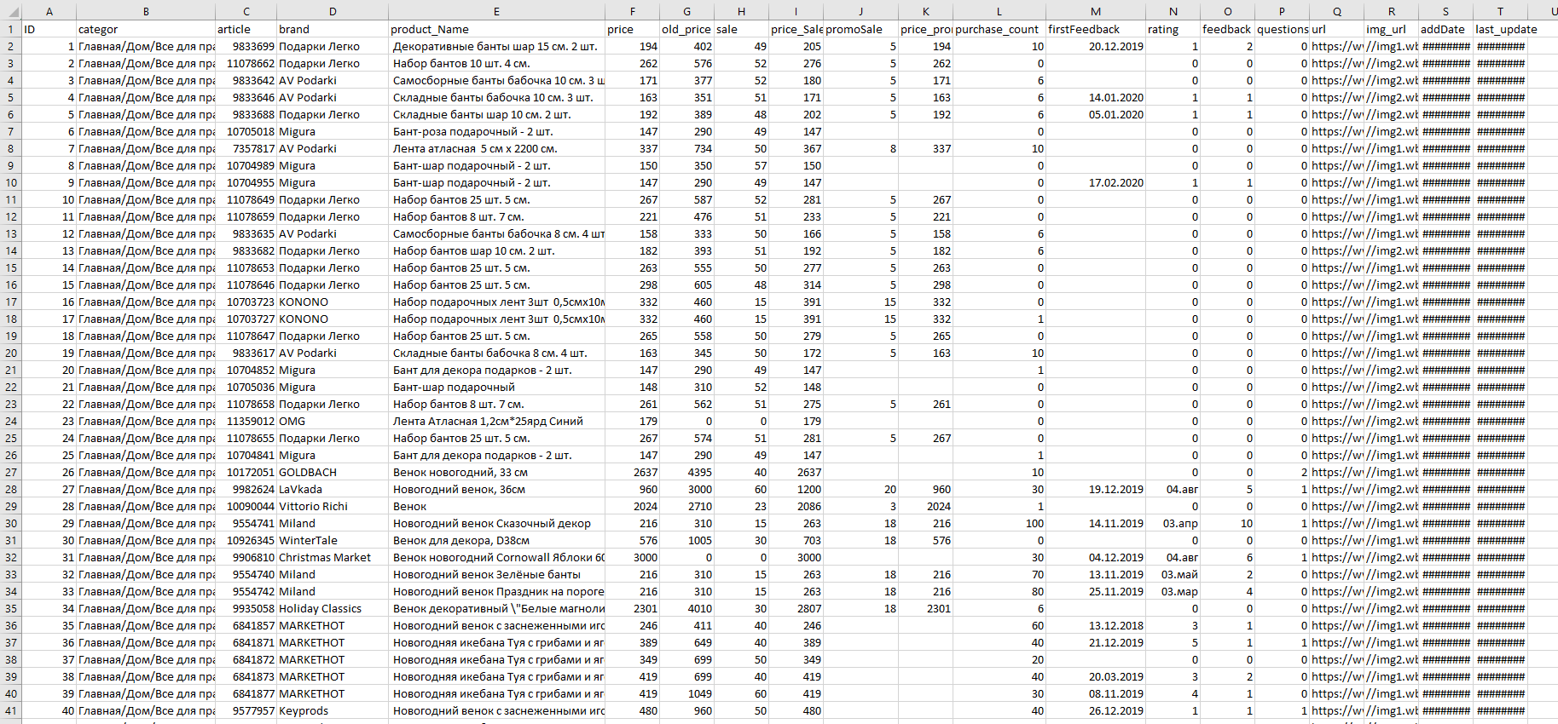Select row 27 header

pos(10,472)
